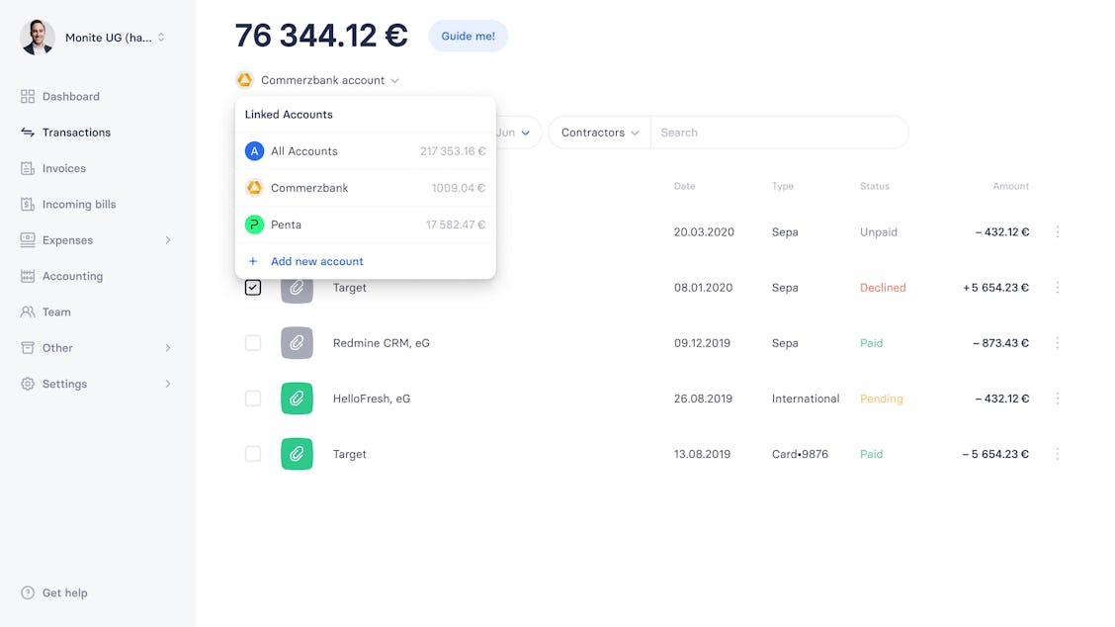Click the Card•9876 type cell
Image resolution: width=1115 pixels, height=627 pixels.
point(800,454)
